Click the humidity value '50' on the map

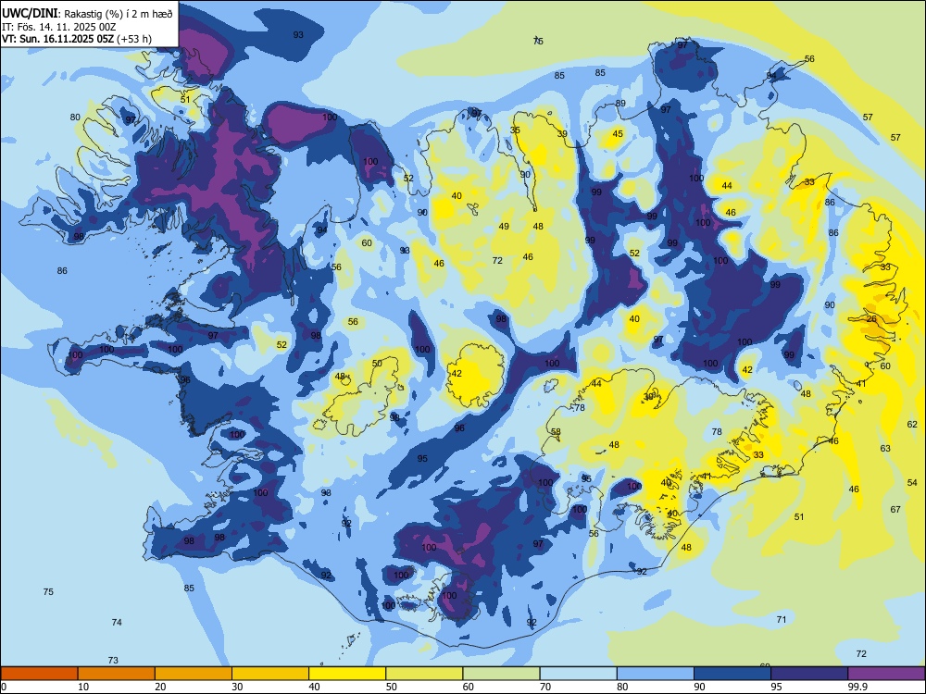point(377,363)
